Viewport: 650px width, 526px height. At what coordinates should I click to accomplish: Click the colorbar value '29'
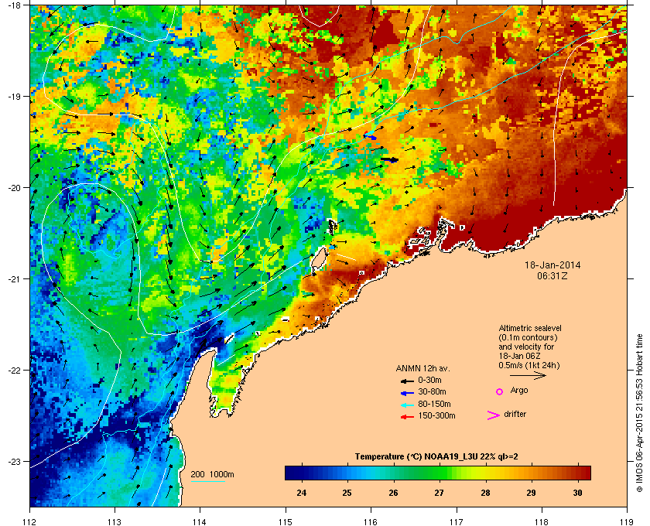coord(531,493)
